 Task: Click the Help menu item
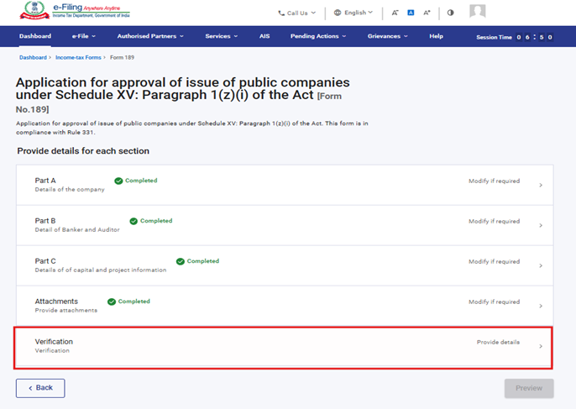point(436,36)
